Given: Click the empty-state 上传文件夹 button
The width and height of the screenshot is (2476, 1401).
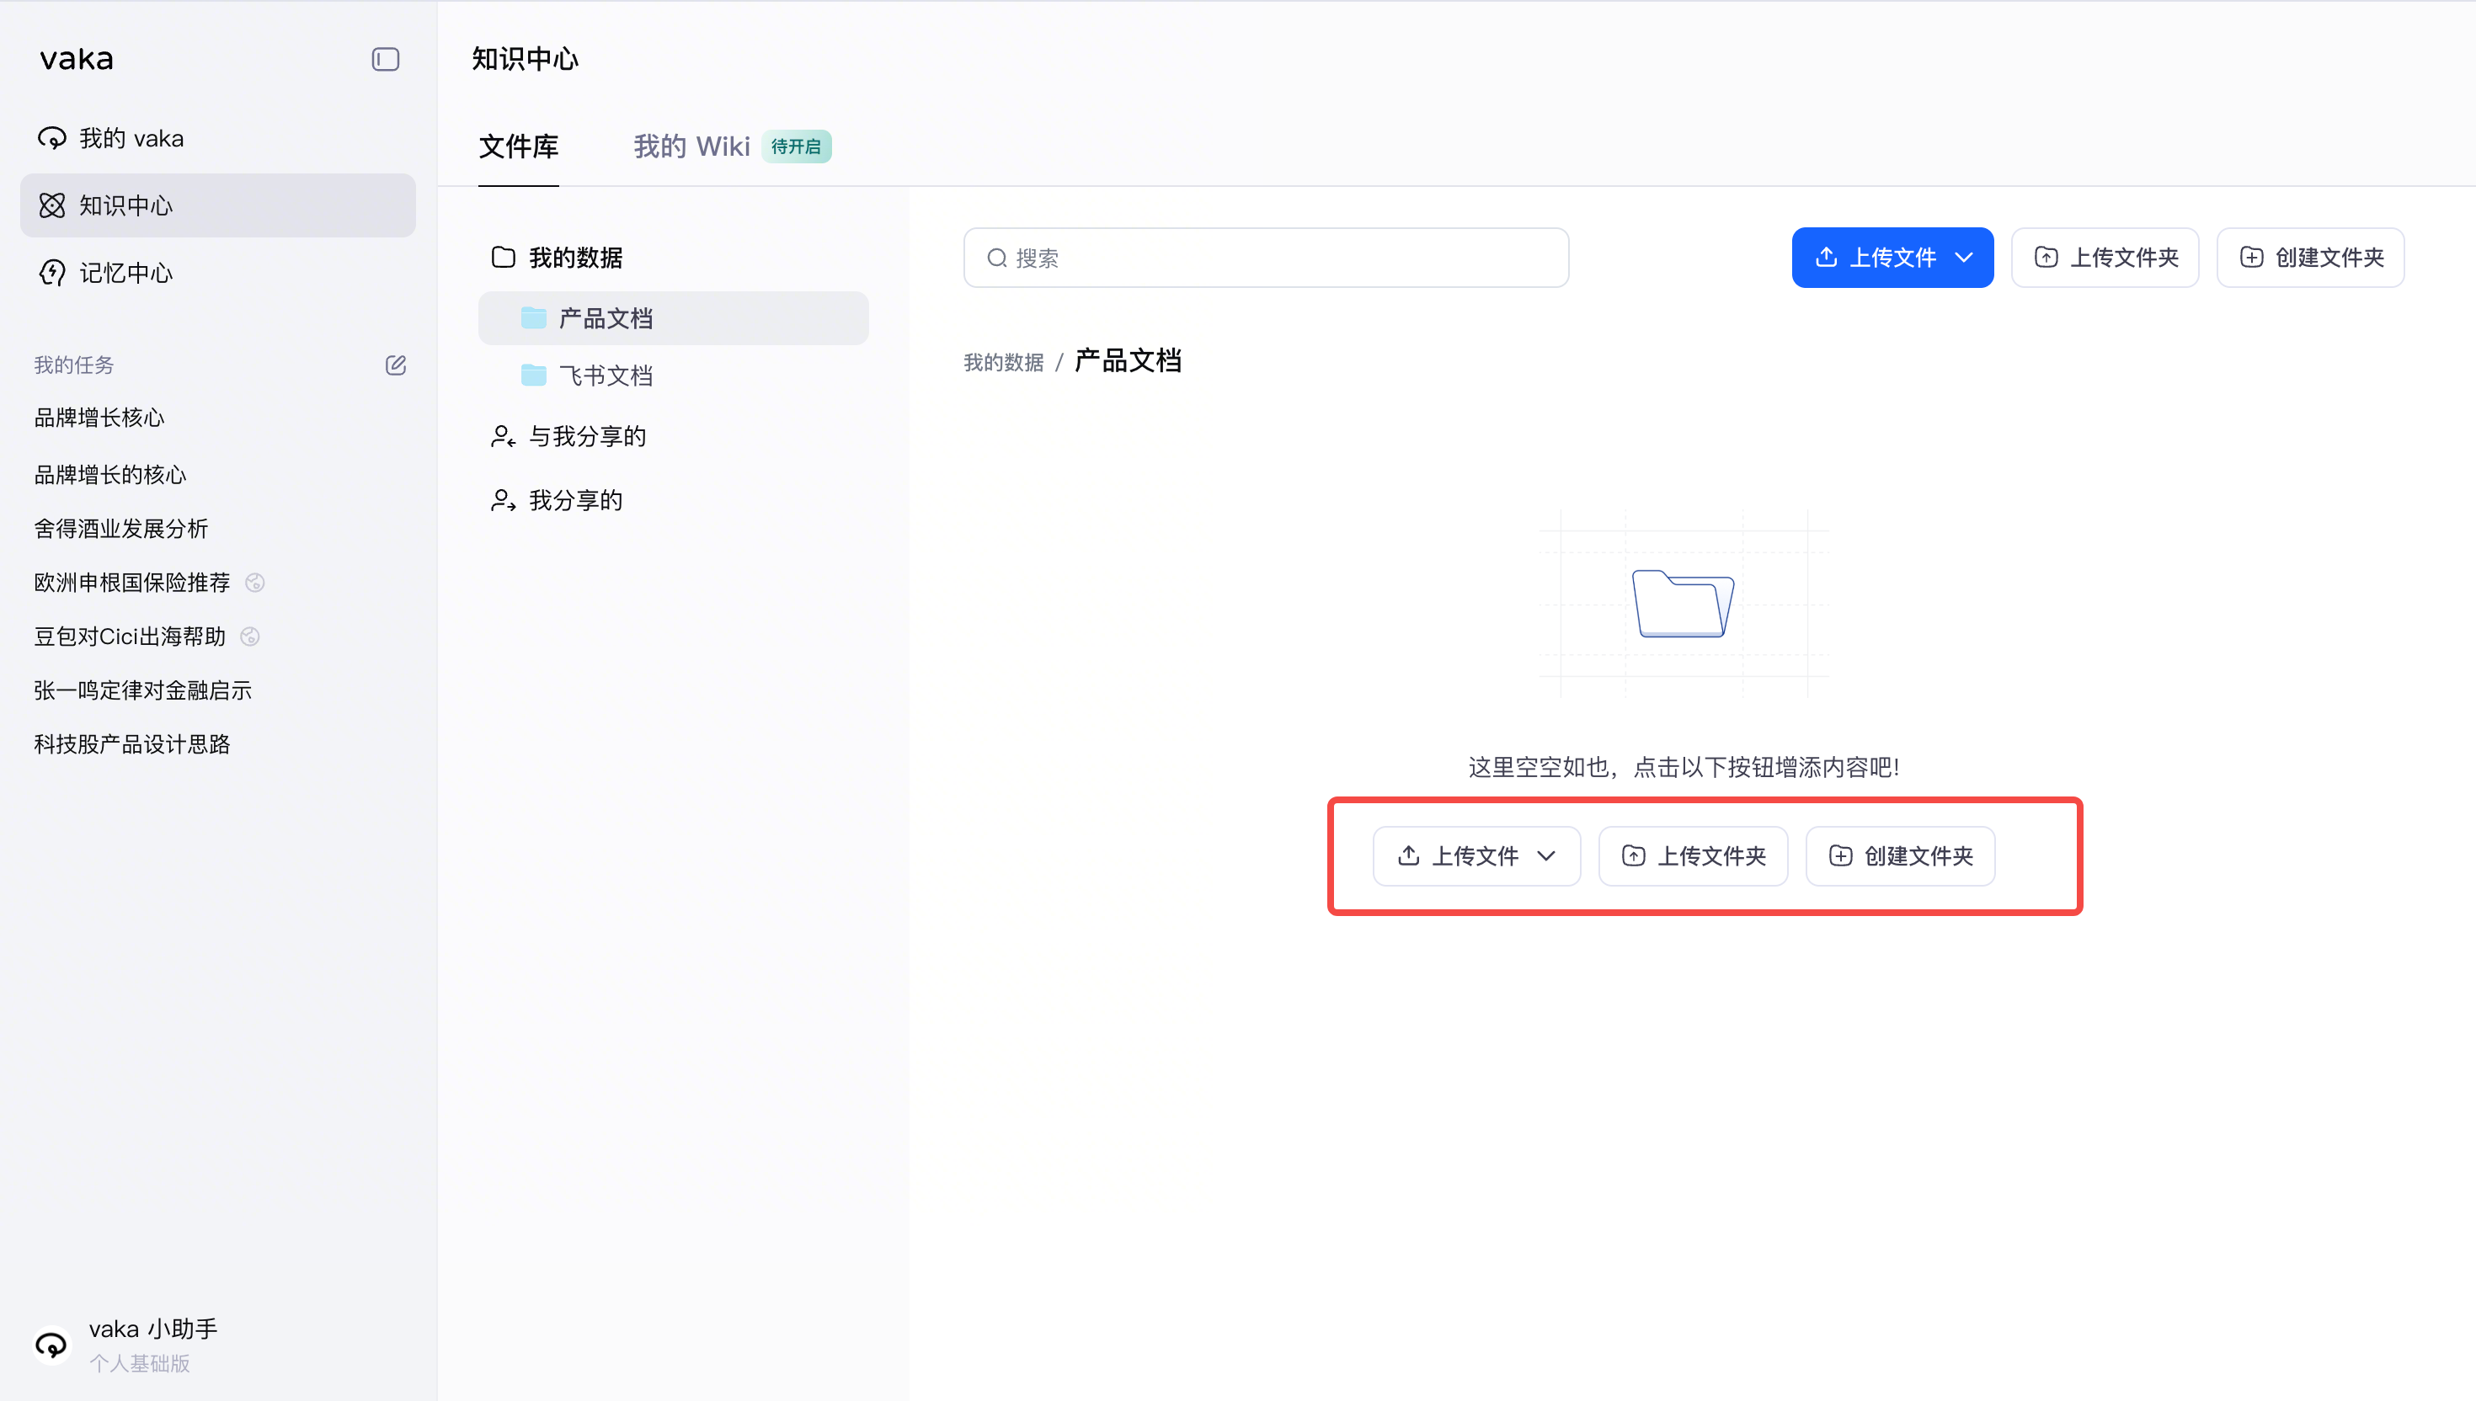Looking at the screenshot, I should (x=1694, y=856).
